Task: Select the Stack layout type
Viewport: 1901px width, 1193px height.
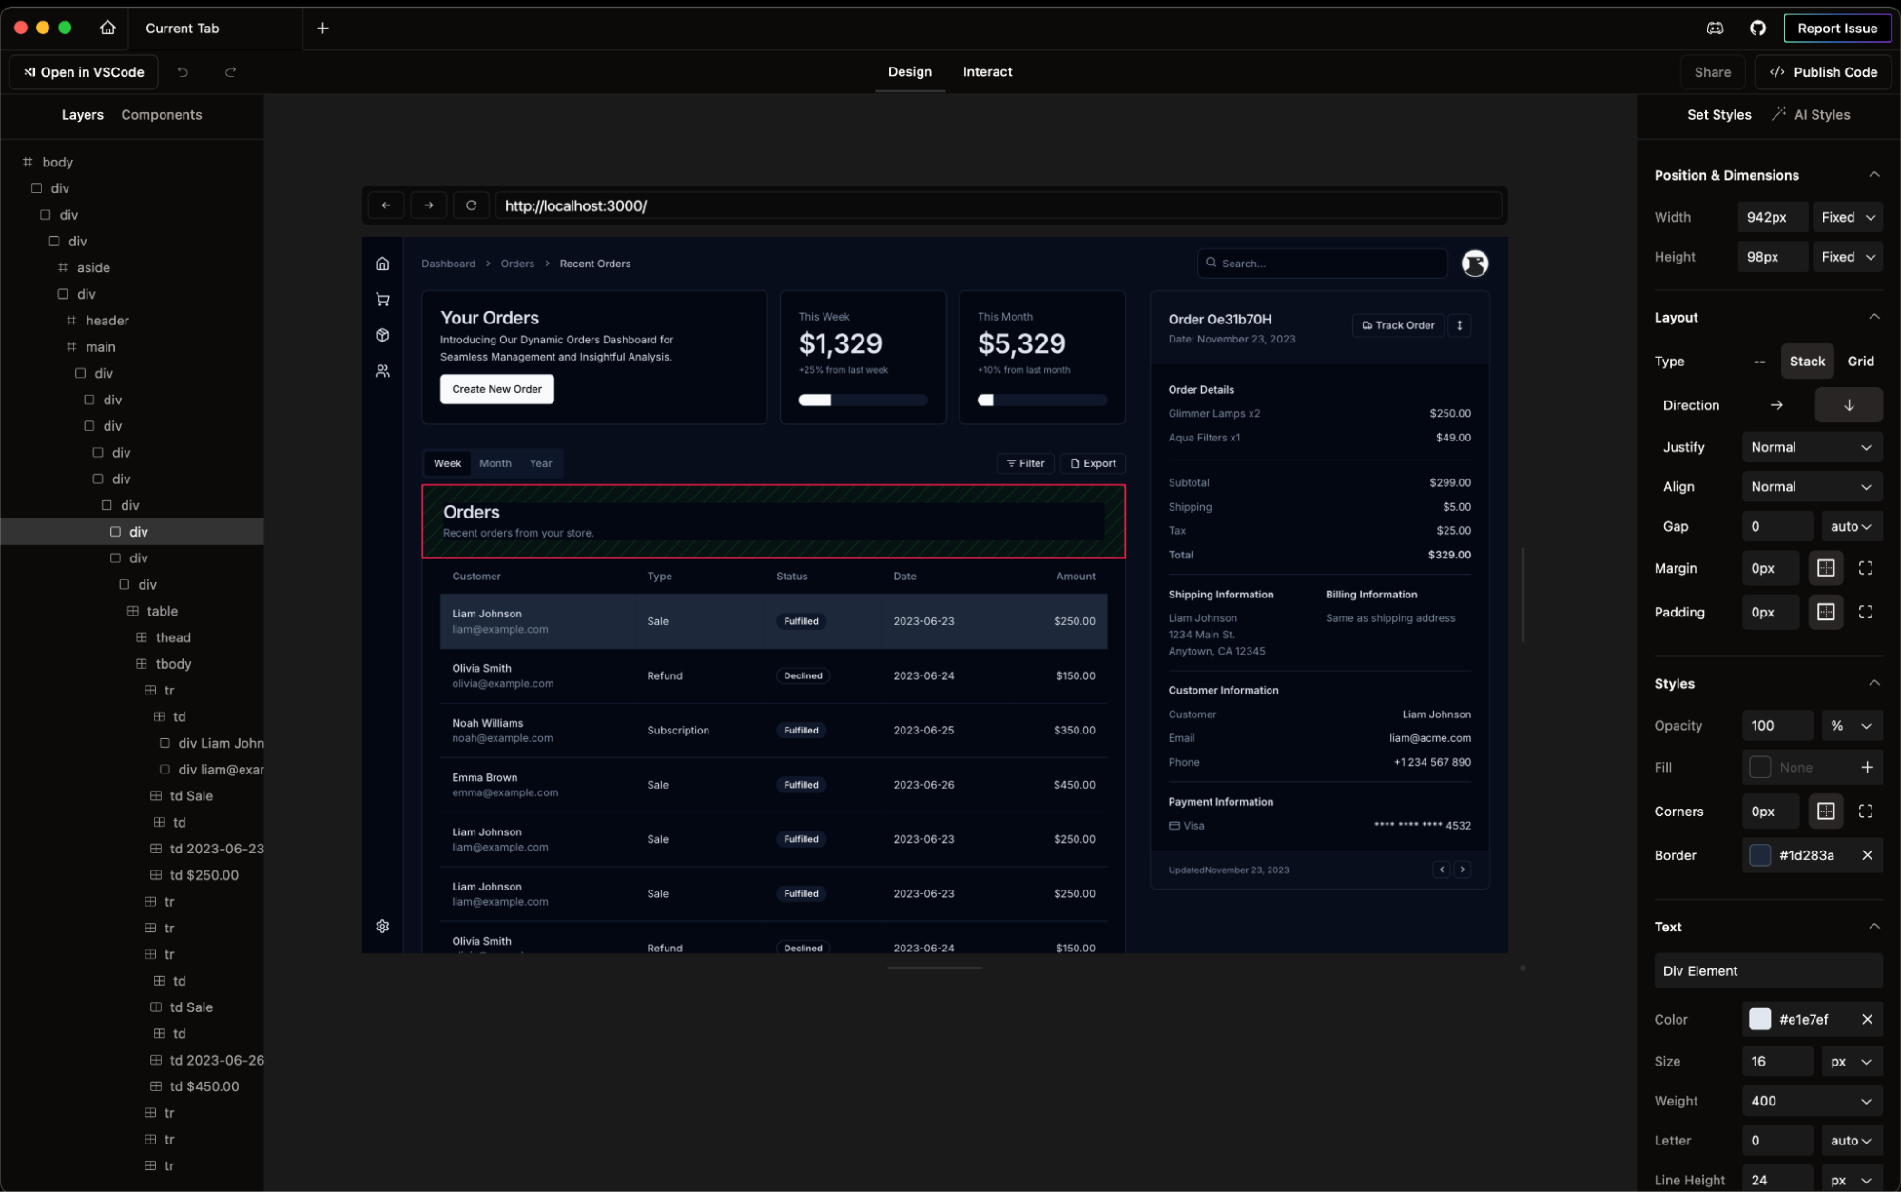Action: click(x=1806, y=362)
